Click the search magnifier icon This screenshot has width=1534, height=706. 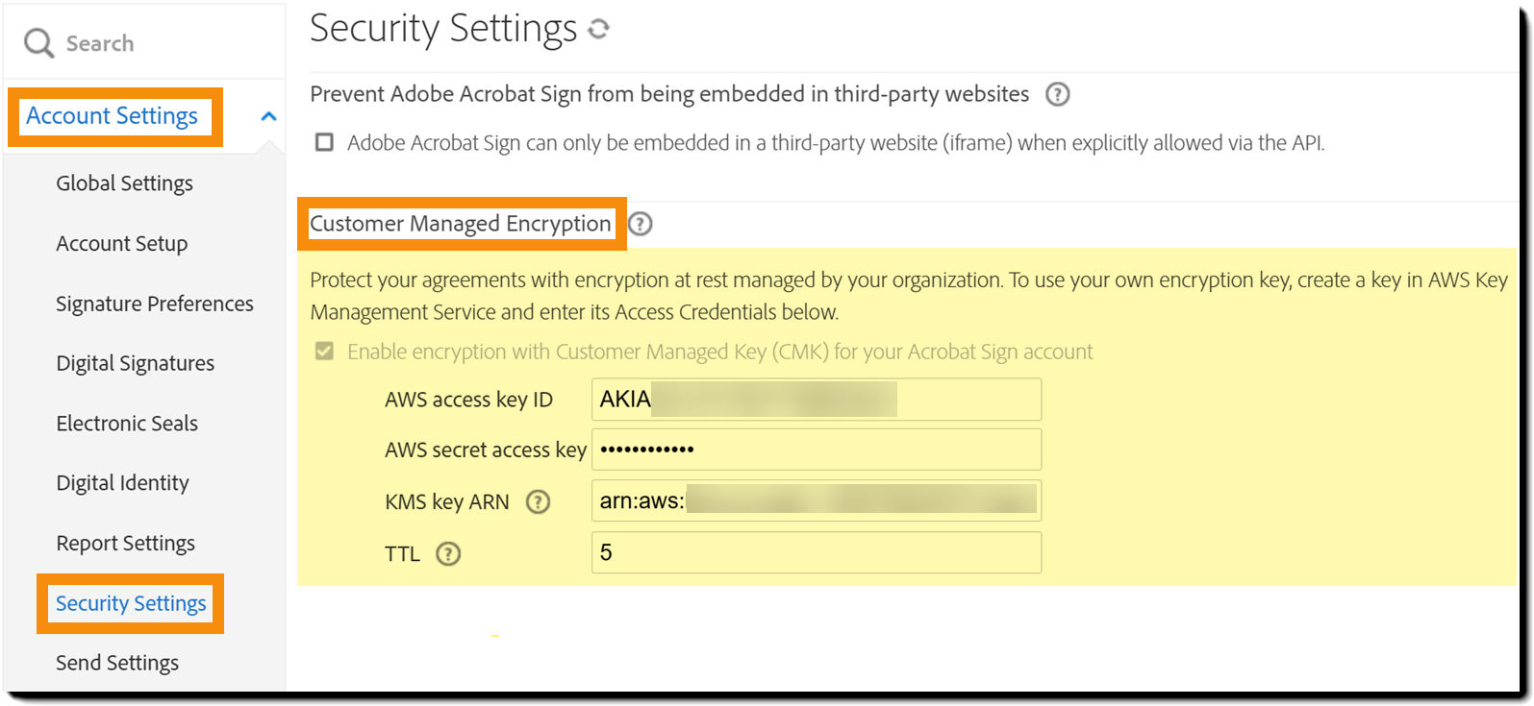point(38,43)
